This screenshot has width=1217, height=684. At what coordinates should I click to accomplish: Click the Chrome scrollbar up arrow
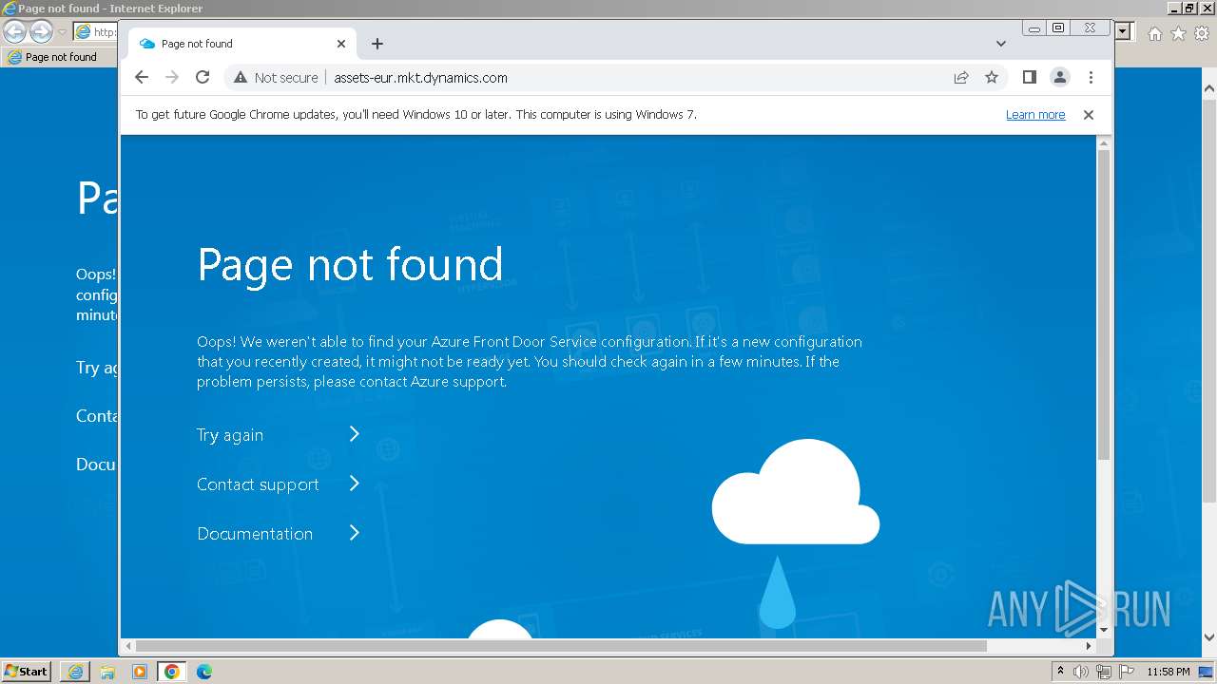tap(1104, 143)
